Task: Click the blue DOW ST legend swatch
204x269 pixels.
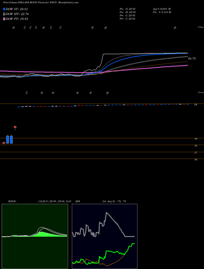Action: [4, 9]
